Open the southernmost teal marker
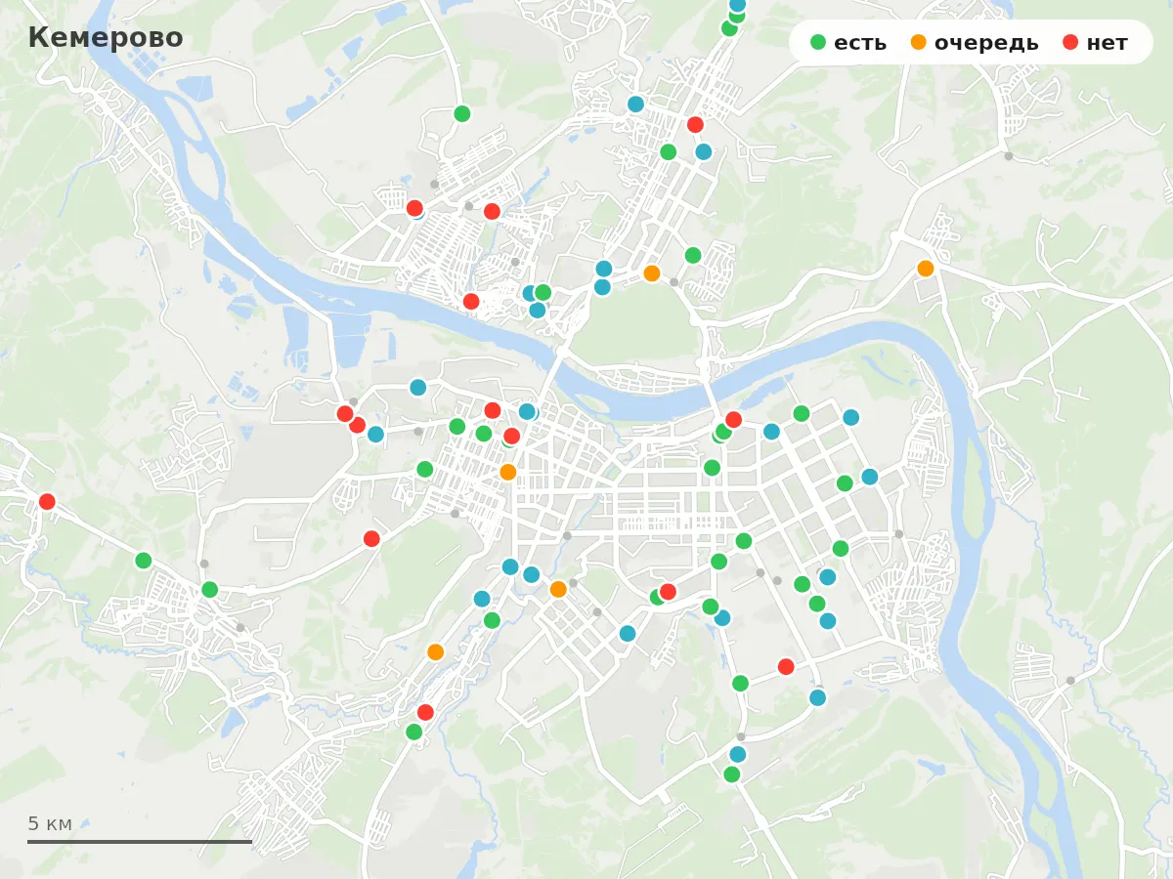 [738, 754]
